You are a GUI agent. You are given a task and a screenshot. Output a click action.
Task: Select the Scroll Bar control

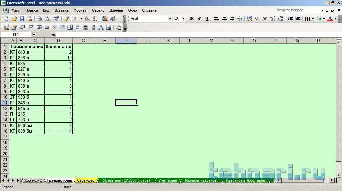(x=93, y=27)
